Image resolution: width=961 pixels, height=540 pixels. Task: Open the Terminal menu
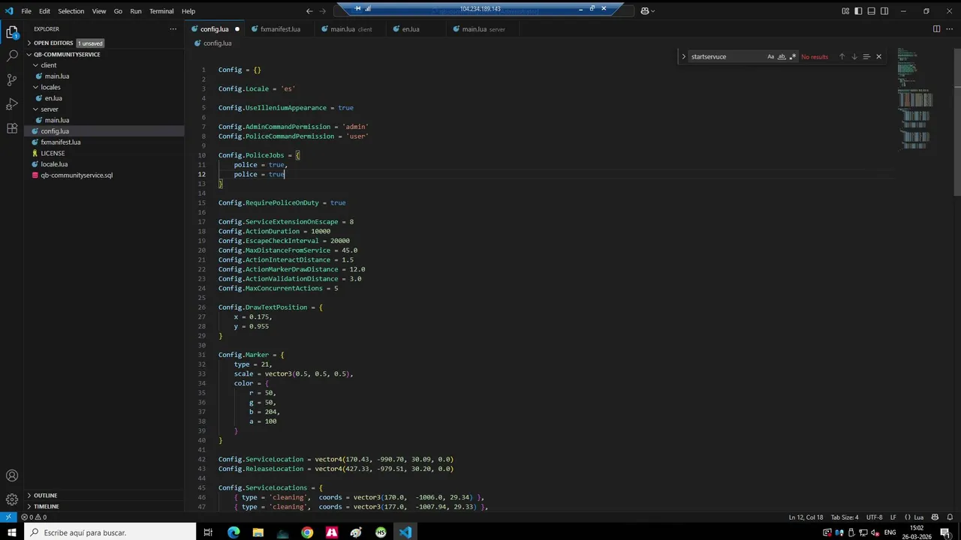[161, 11]
